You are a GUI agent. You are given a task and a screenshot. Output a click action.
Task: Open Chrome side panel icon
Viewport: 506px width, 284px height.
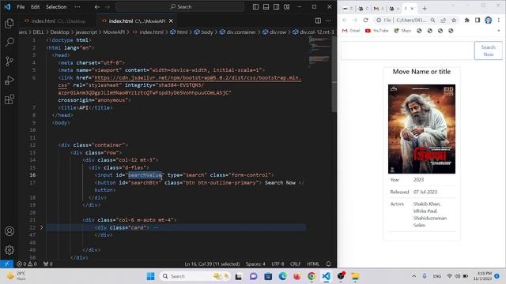pos(478,20)
